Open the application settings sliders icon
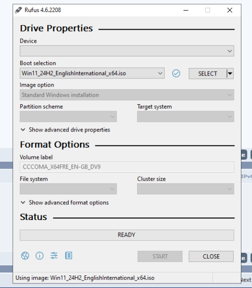The width and height of the screenshot is (252, 288). tap(54, 255)
